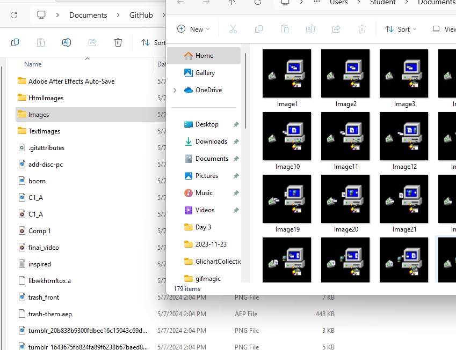The width and height of the screenshot is (456, 350).
Task: Click the Delete trash icon
Action: [362, 29]
